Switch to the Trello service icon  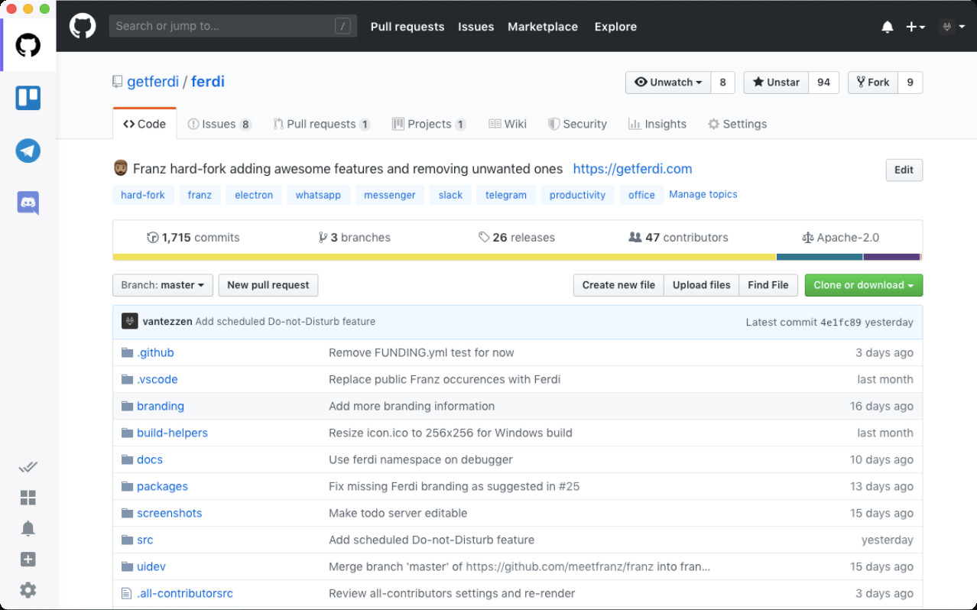point(28,98)
